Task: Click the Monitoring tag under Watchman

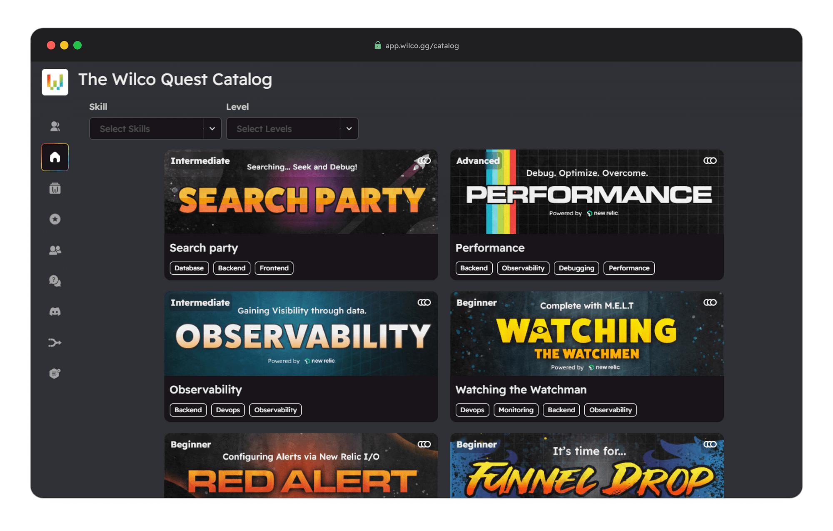Action: 516,410
